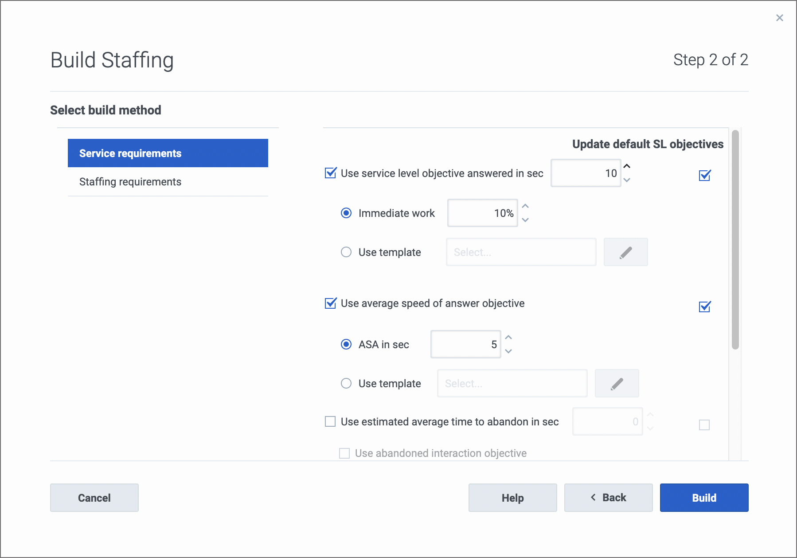Decrease the ASA in sec value
This screenshot has height=558, width=797.
pos(508,351)
